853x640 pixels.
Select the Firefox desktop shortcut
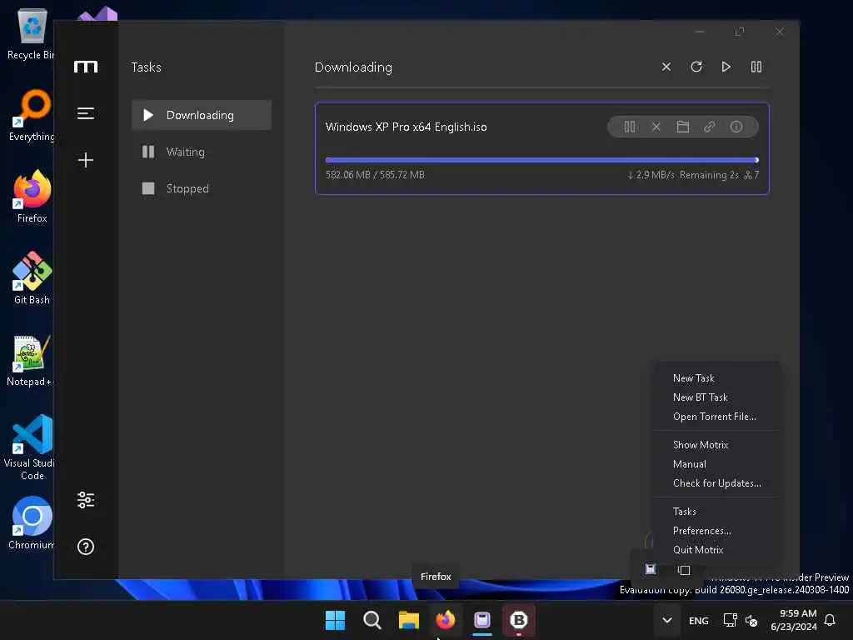coord(32,197)
